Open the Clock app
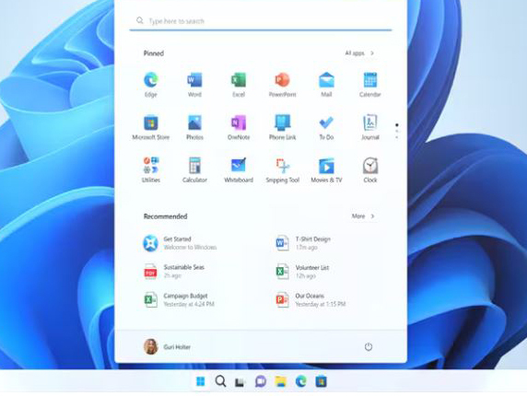This screenshot has height=396, width=527. (x=370, y=170)
